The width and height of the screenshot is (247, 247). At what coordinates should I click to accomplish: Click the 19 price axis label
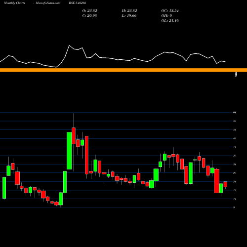tap(235, 190)
